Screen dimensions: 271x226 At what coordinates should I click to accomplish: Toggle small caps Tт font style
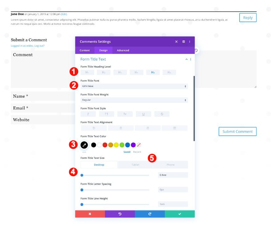(x=125, y=114)
